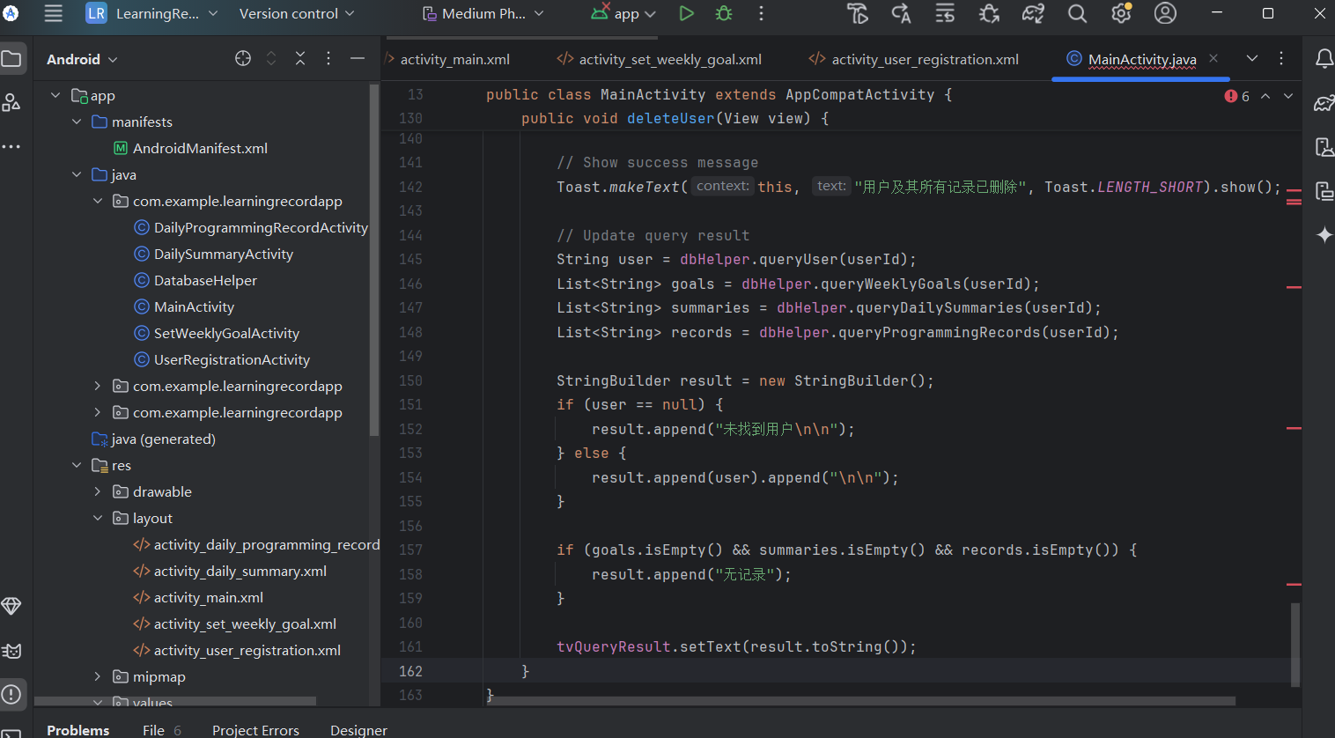Open IDE settings gear icon
This screenshot has height=738, width=1335.
coord(1121,13)
